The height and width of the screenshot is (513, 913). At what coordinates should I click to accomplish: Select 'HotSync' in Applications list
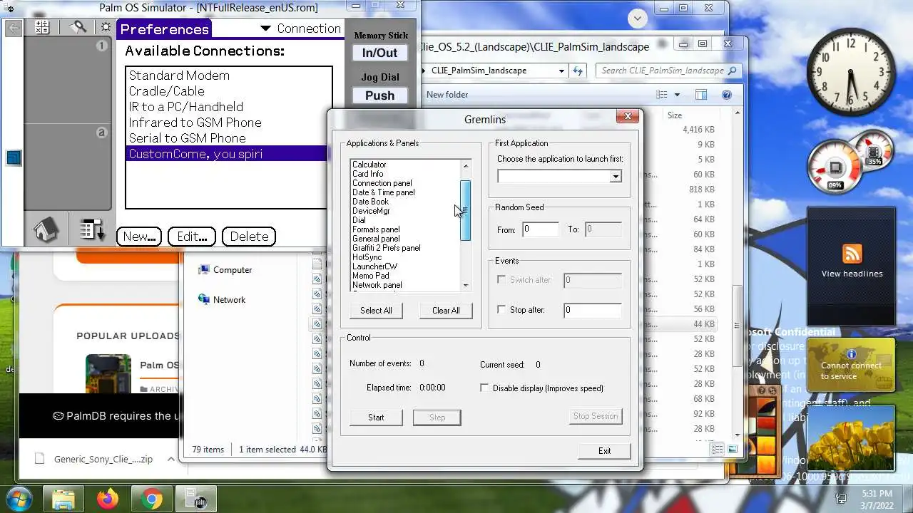tap(367, 257)
